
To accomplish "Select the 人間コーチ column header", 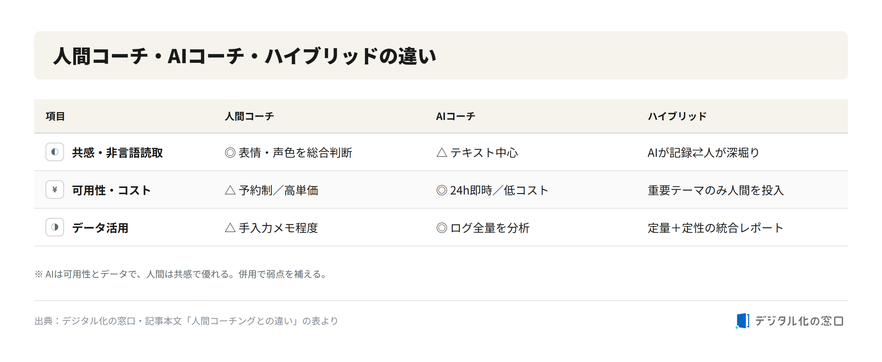I will [x=249, y=116].
